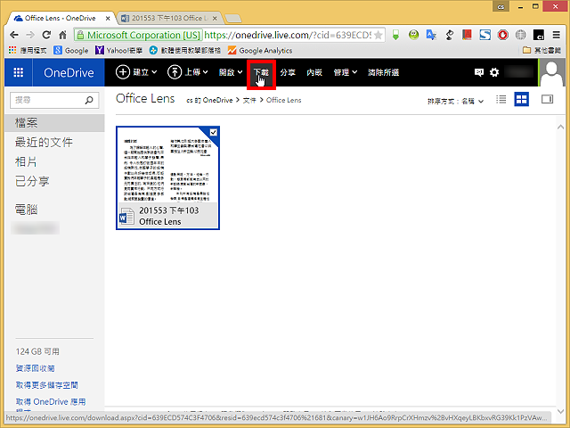Open the OneDrive app launcher grid
Screen dimensions: 570x428
coord(18,72)
